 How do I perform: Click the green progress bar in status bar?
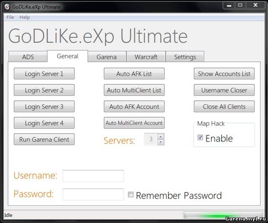223,215
